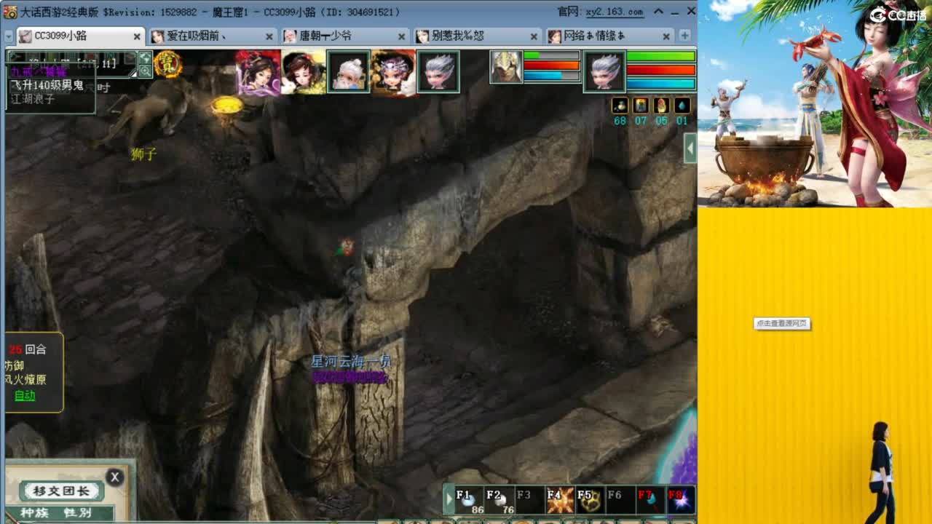
Task: Click the 移交团长 button
Action: click(x=60, y=491)
